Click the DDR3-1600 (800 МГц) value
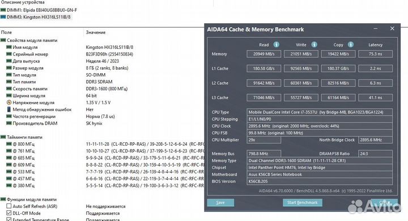 coord(107,88)
